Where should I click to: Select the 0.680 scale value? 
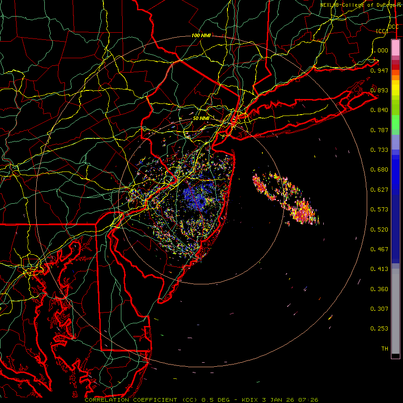click(379, 169)
